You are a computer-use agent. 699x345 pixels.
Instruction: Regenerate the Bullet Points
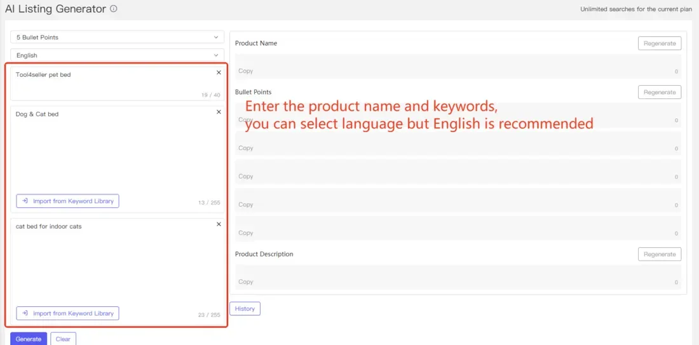tap(660, 92)
